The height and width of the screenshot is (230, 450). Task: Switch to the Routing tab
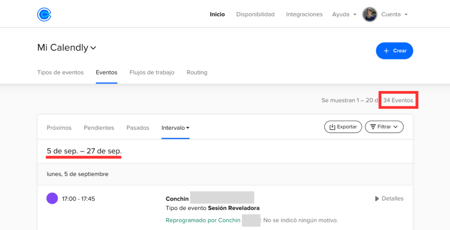pos(197,72)
